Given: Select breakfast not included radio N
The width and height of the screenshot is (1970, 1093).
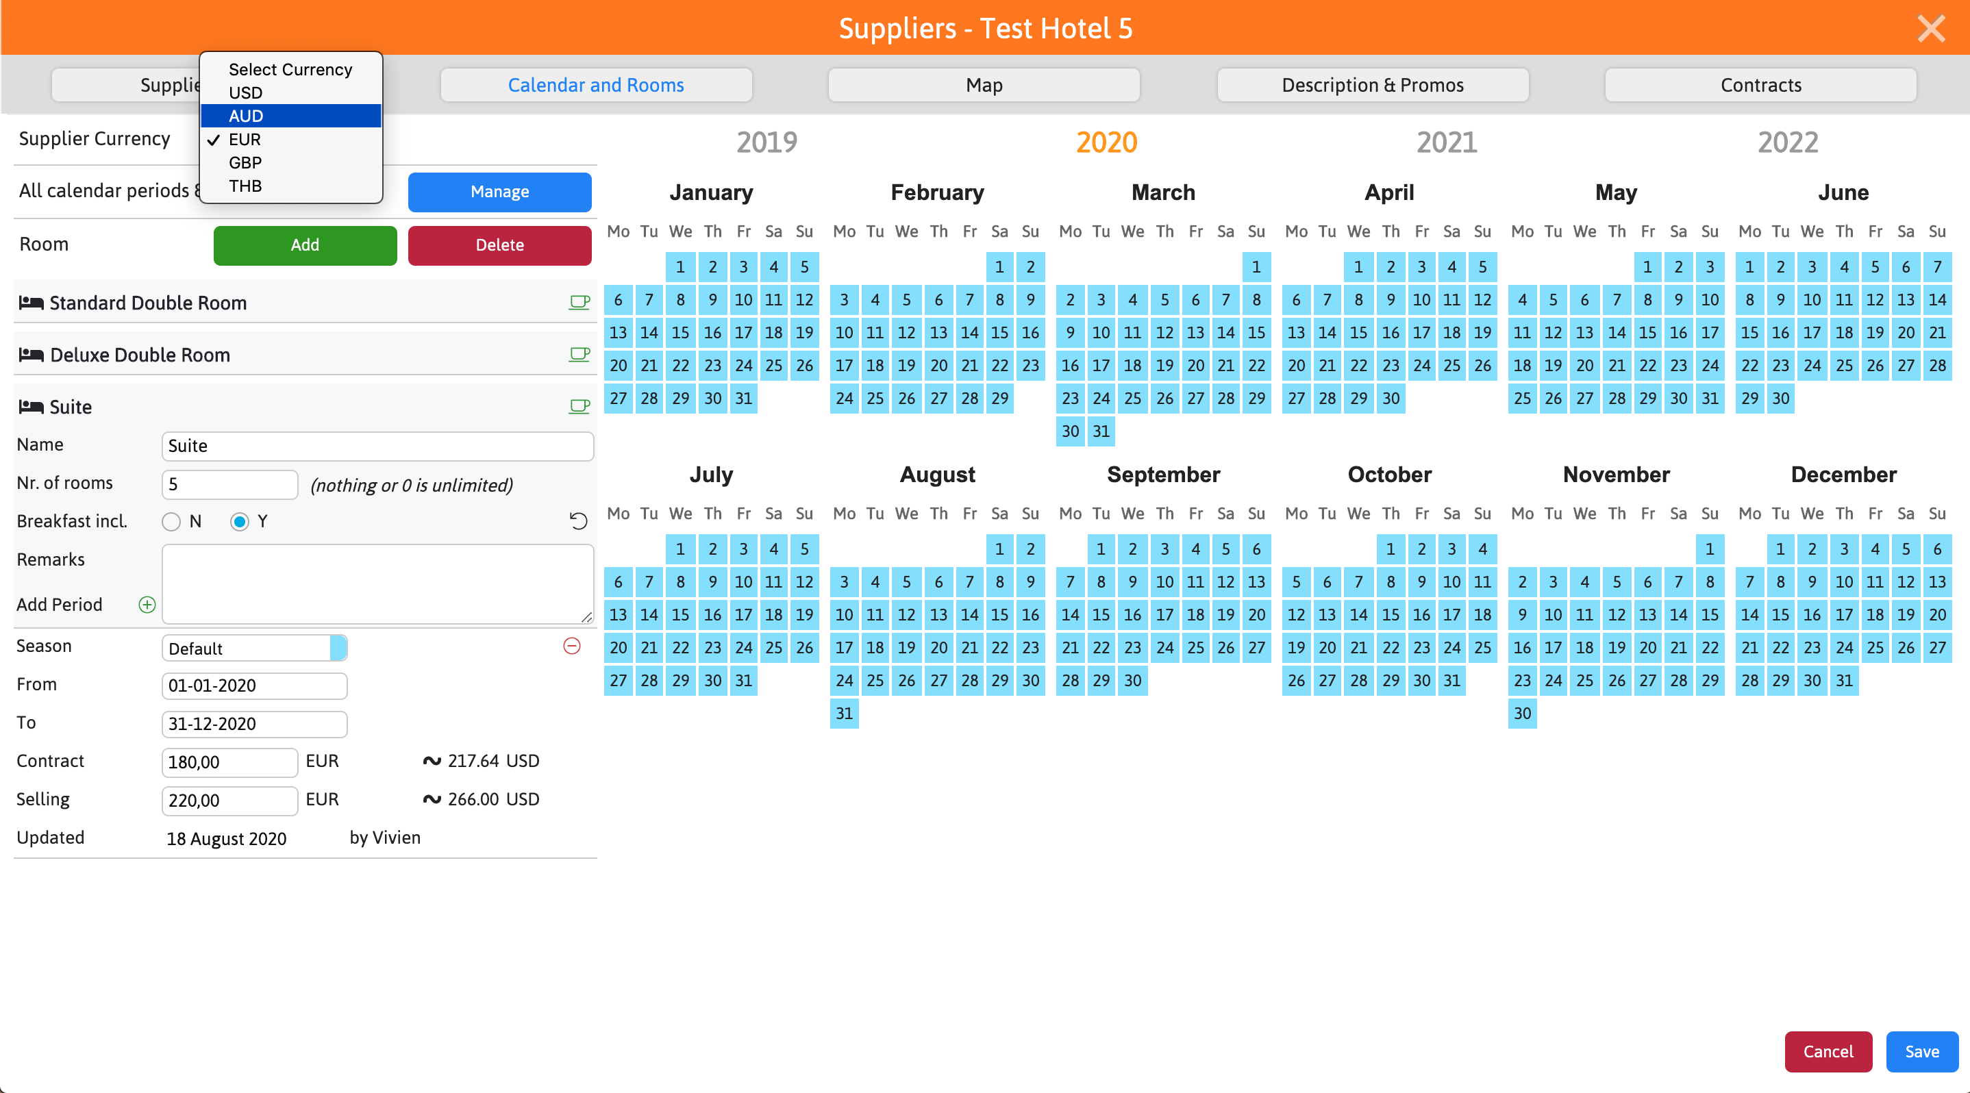Looking at the screenshot, I should 171,522.
